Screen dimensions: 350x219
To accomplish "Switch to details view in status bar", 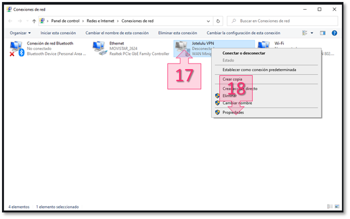I will (x=330, y=206).
